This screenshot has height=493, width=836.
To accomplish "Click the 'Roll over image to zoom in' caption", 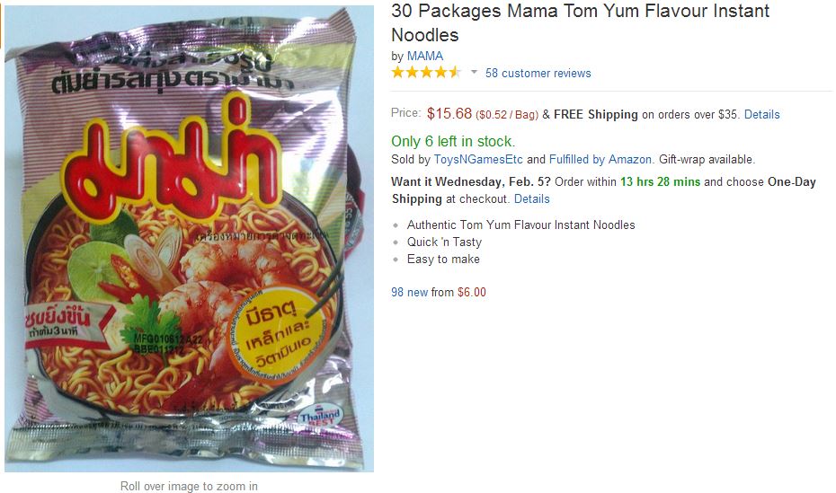I will pyautogui.click(x=189, y=486).
